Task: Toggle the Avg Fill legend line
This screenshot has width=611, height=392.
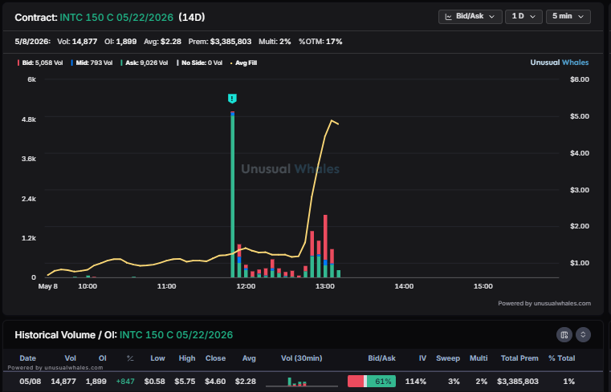Action: tap(243, 63)
